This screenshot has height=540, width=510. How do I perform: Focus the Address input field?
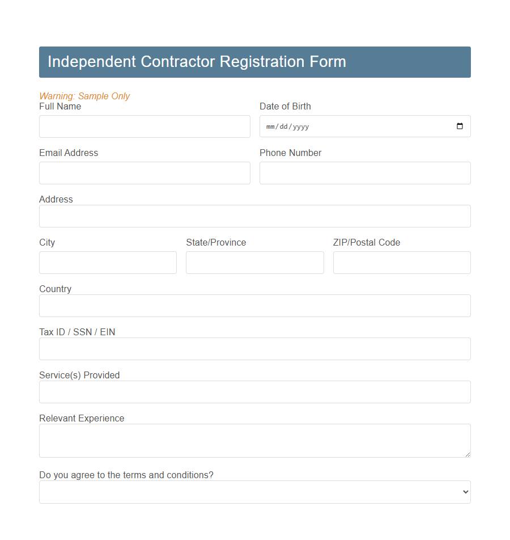click(x=254, y=216)
